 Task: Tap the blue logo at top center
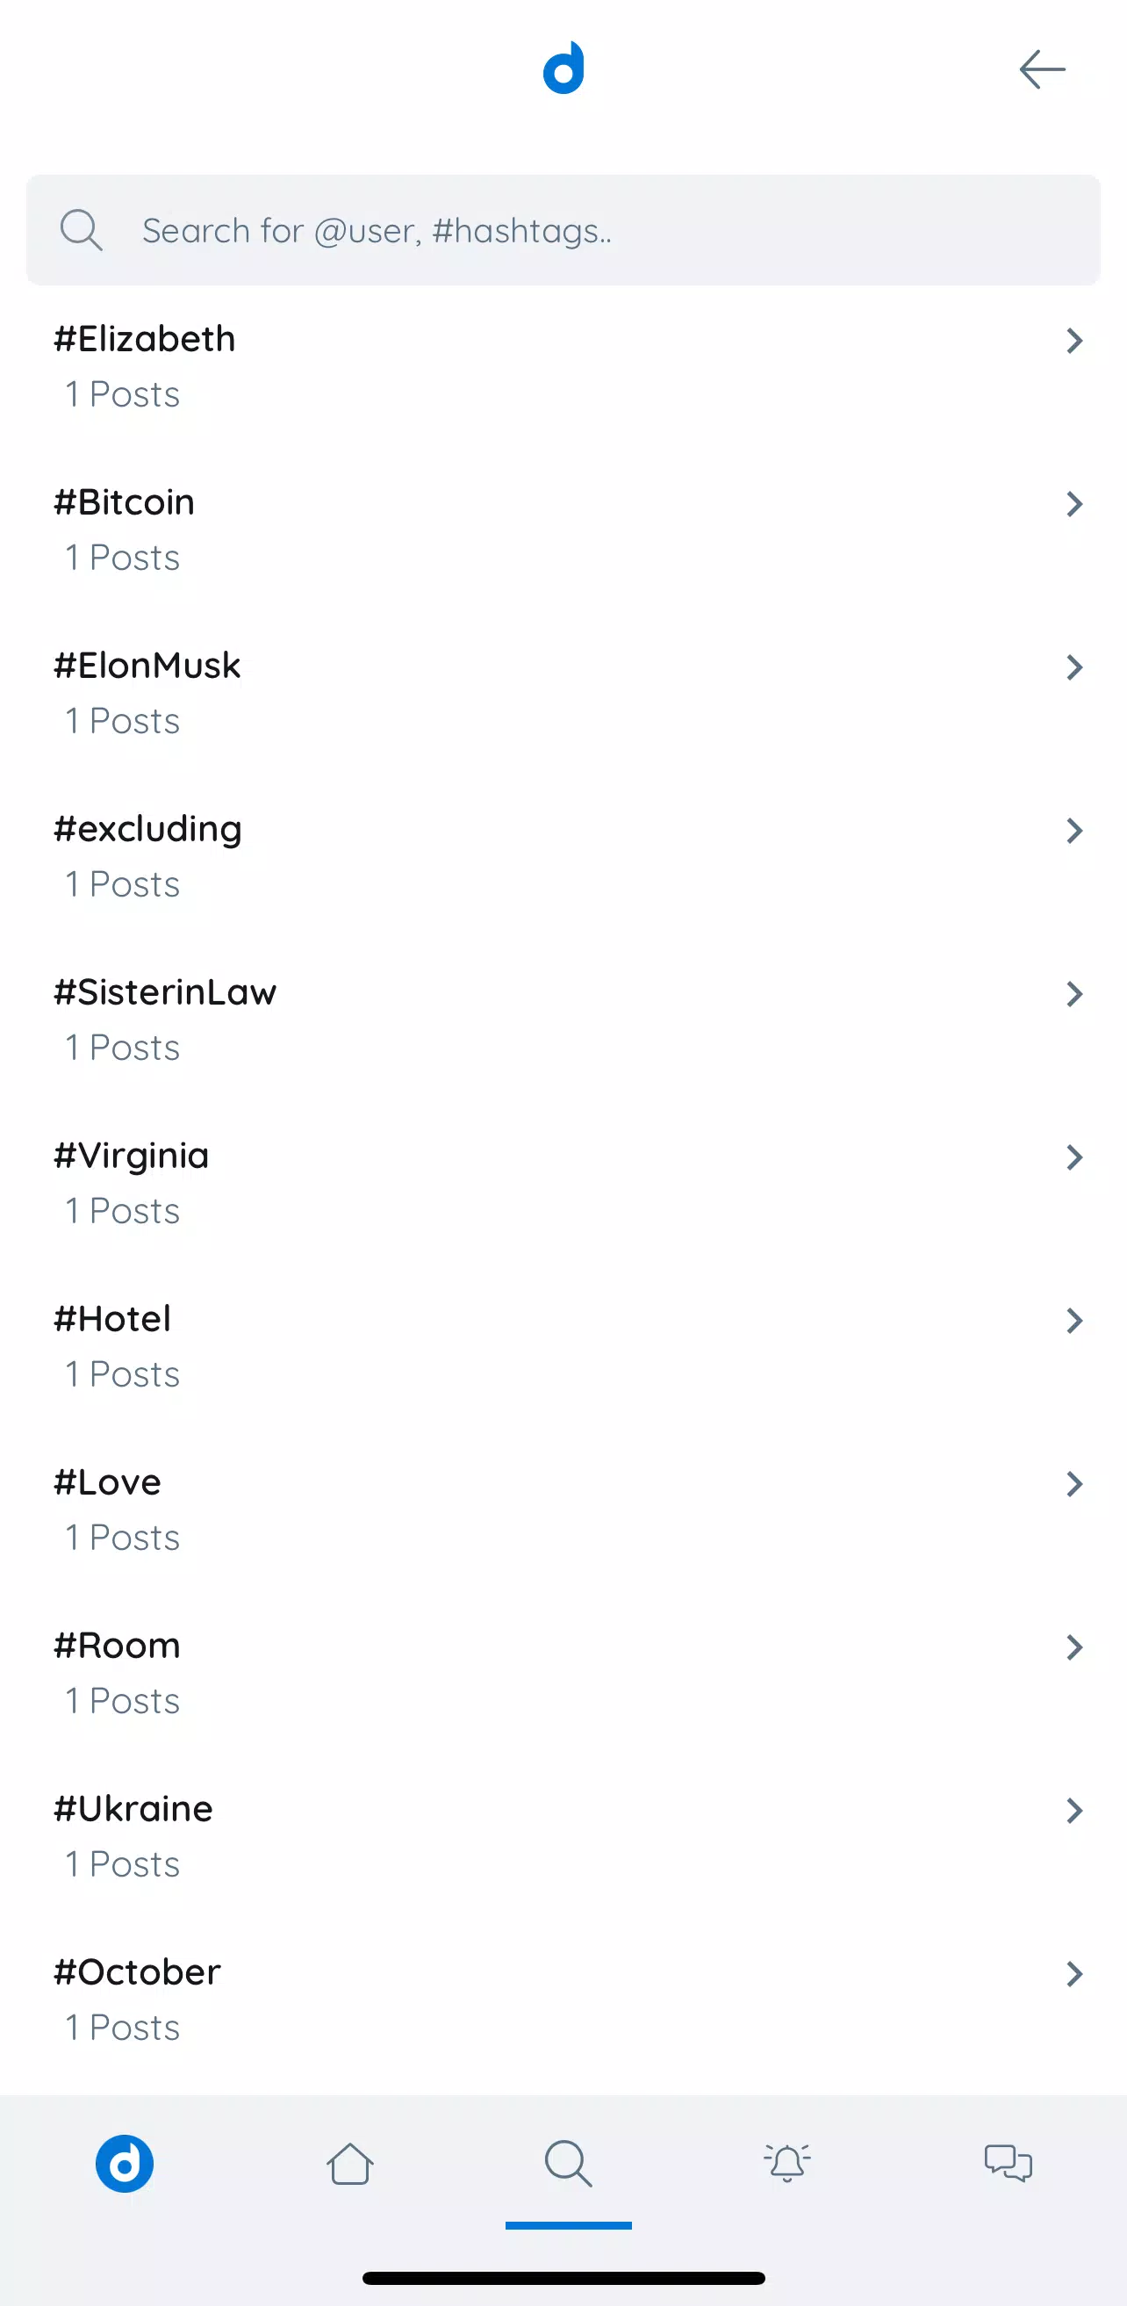pyautogui.click(x=563, y=67)
